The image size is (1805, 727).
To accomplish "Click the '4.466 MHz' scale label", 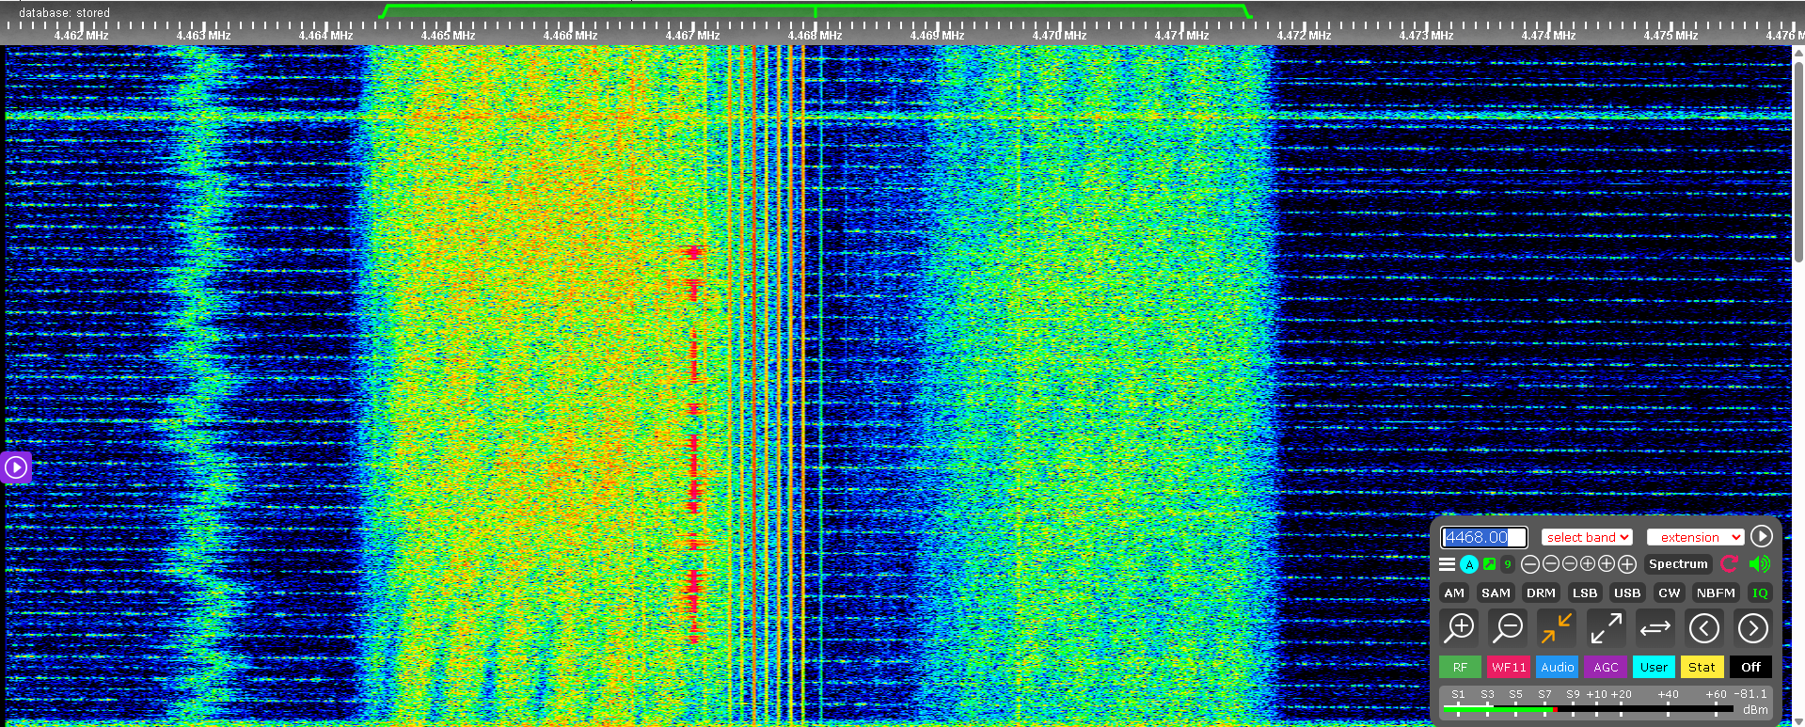I will point(570,36).
